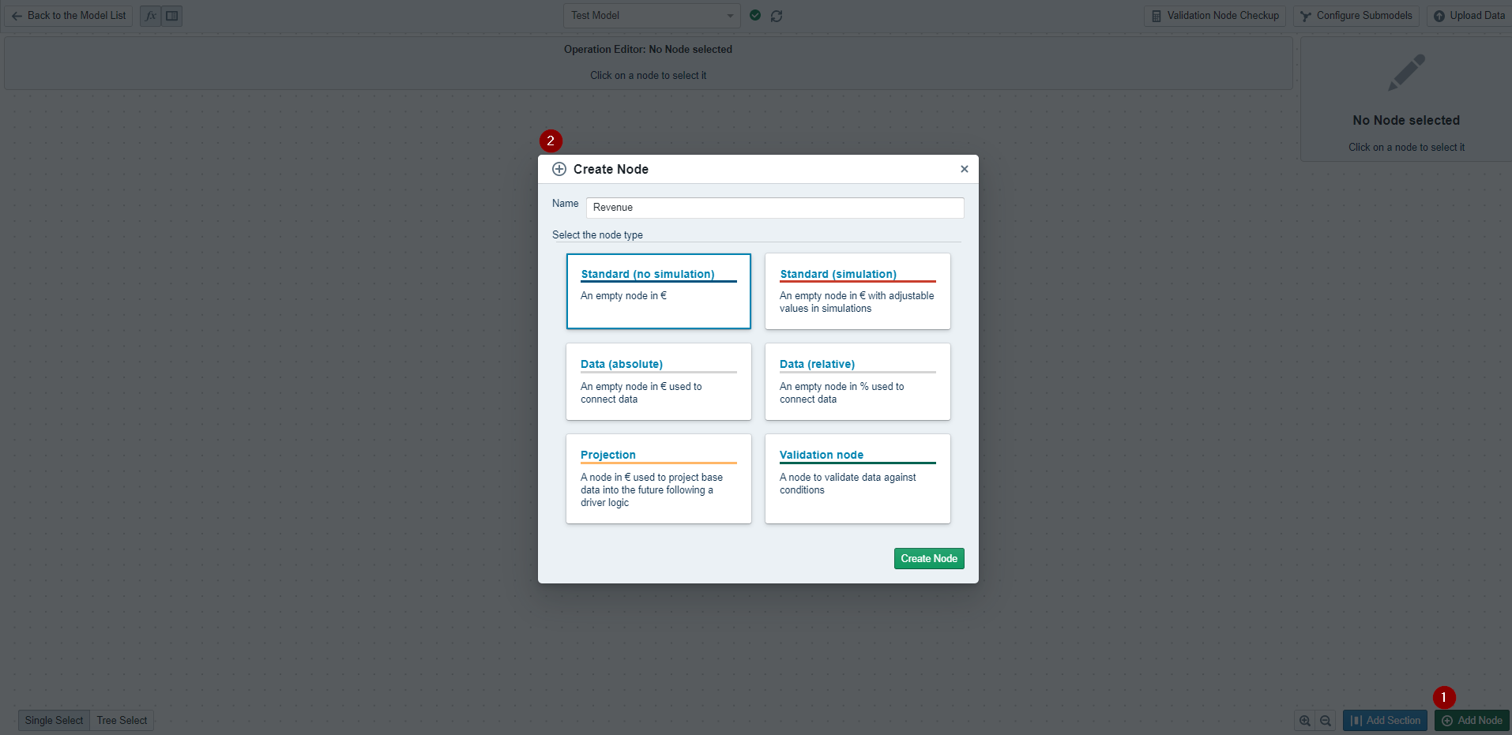Click the green model status checkmark

[x=755, y=16]
